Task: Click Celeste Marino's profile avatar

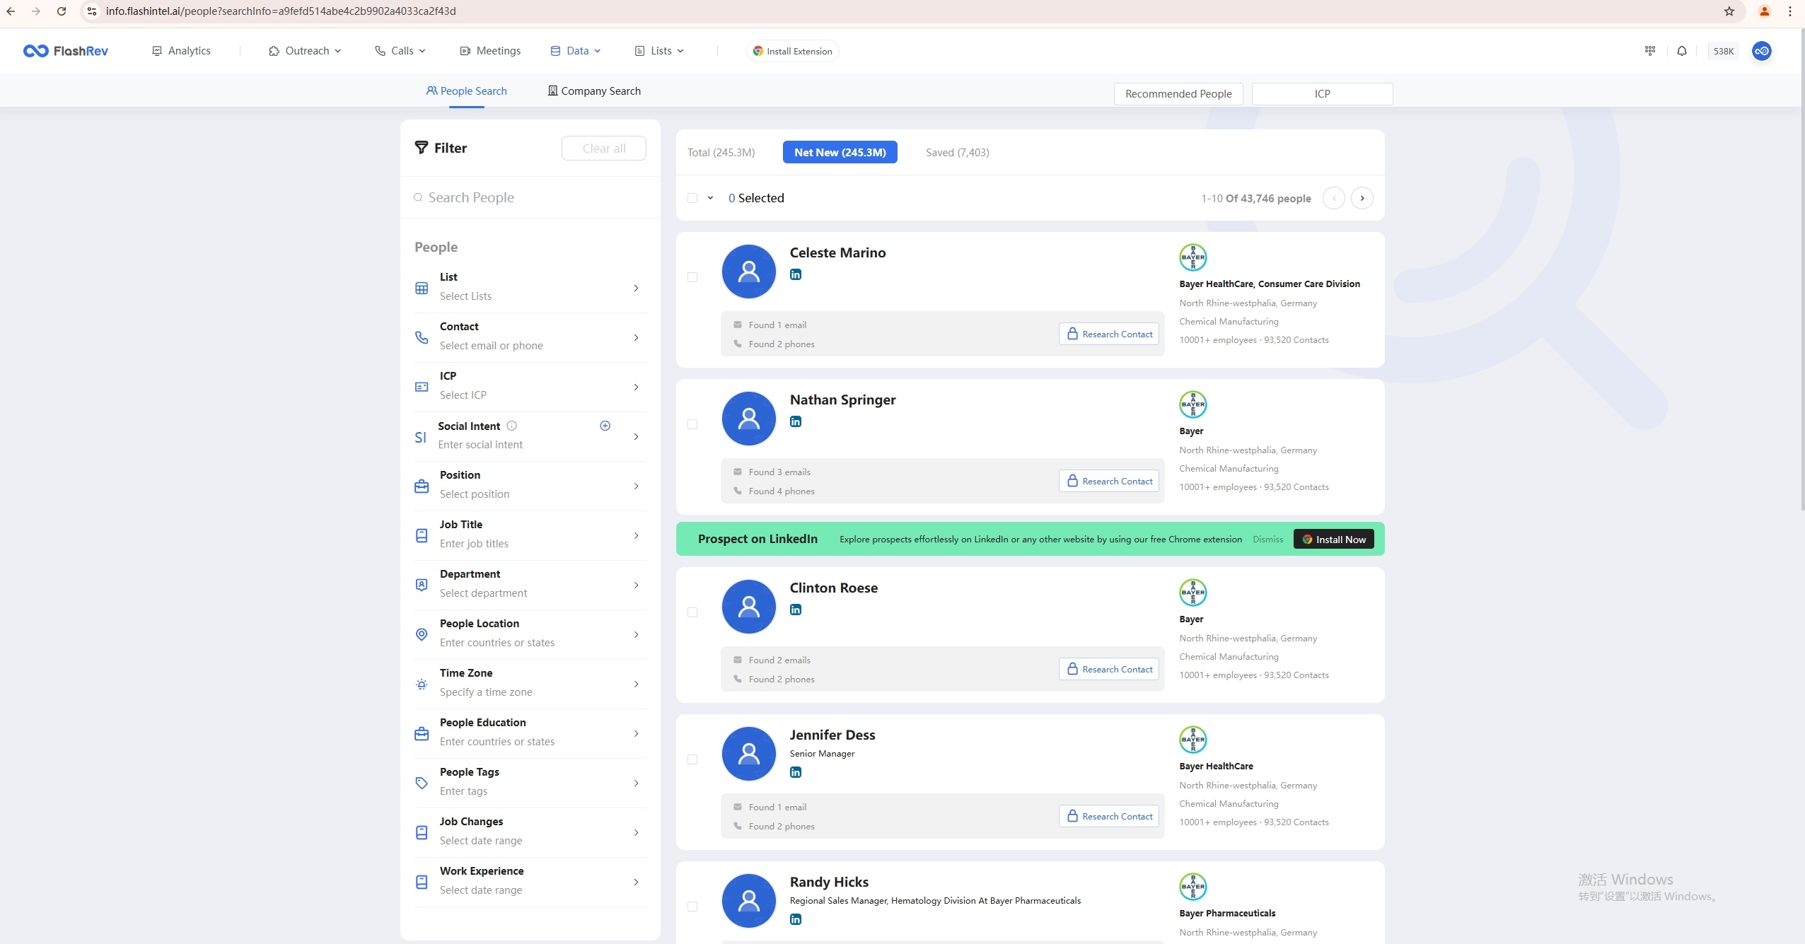Action: click(x=749, y=272)
